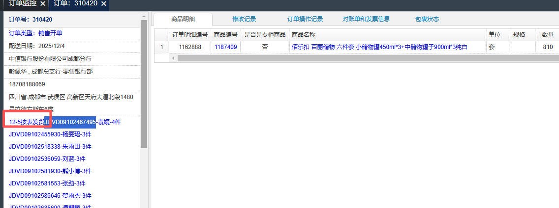Switch to the 对账单和发票信息 tab
Screen dimensions: 559x208
(366, 19)
